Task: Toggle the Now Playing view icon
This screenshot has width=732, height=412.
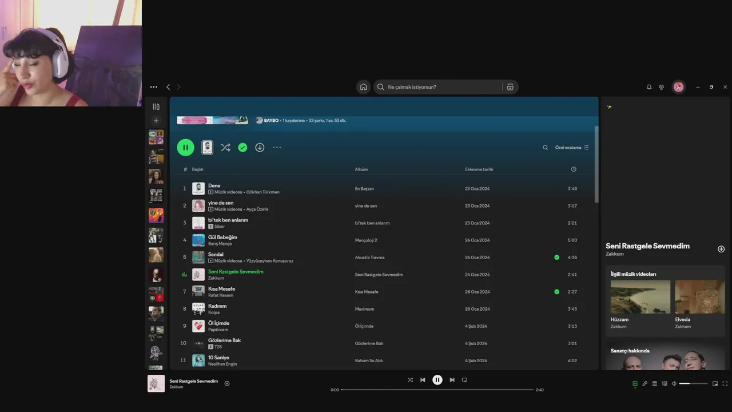Action: click(635, 383)
